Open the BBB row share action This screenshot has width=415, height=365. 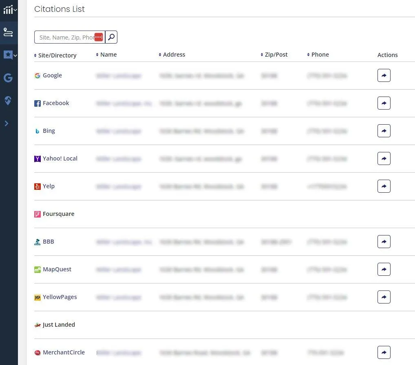tap(384, 242)
